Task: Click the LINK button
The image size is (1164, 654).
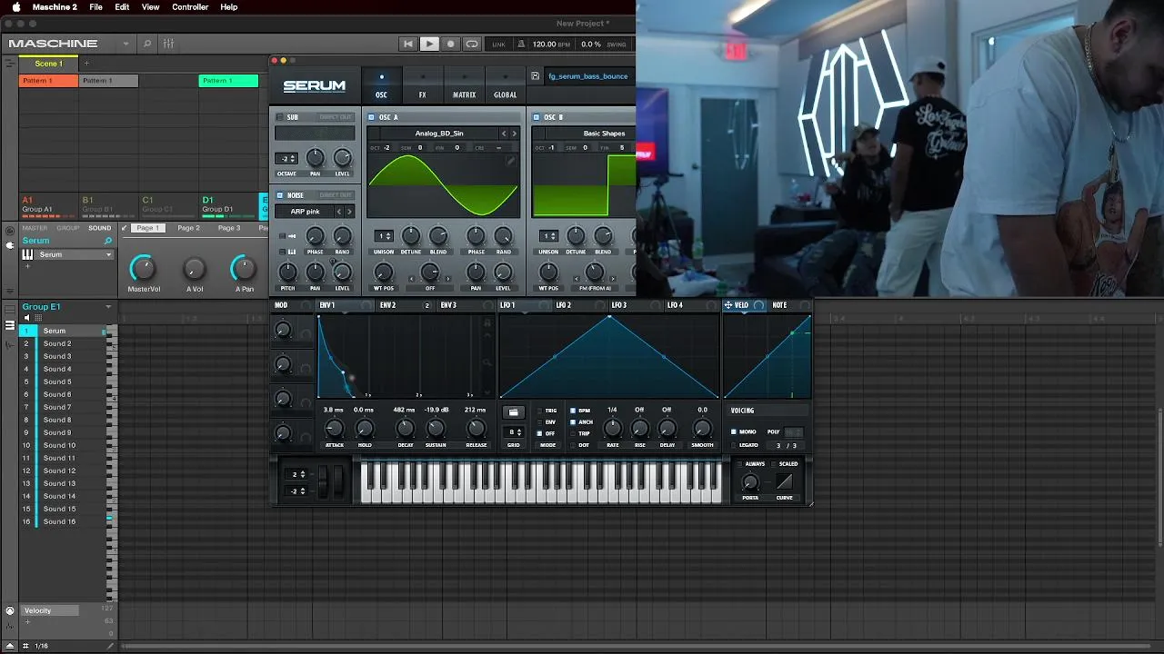Action: 498,44
